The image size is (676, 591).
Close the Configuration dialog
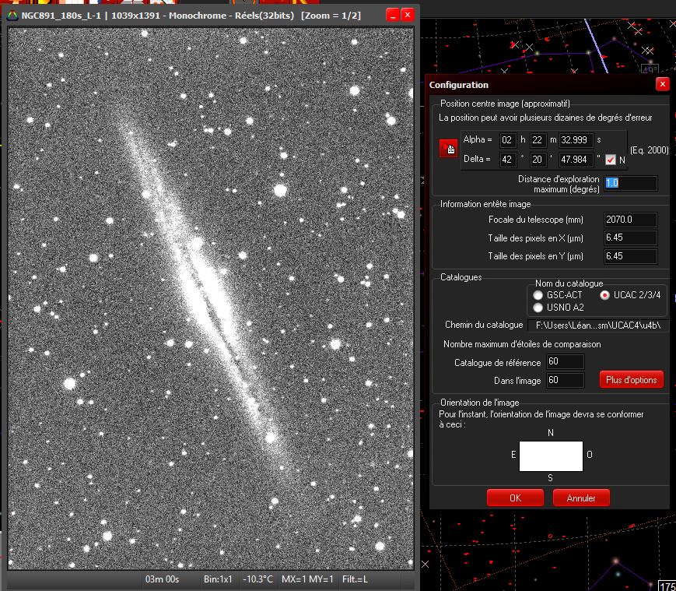click(662, 84)
